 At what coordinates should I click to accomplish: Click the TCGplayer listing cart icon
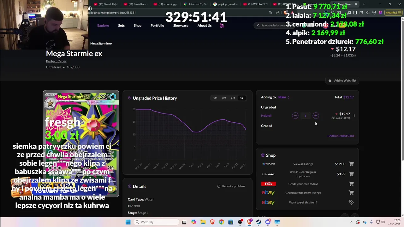(351, 164)
